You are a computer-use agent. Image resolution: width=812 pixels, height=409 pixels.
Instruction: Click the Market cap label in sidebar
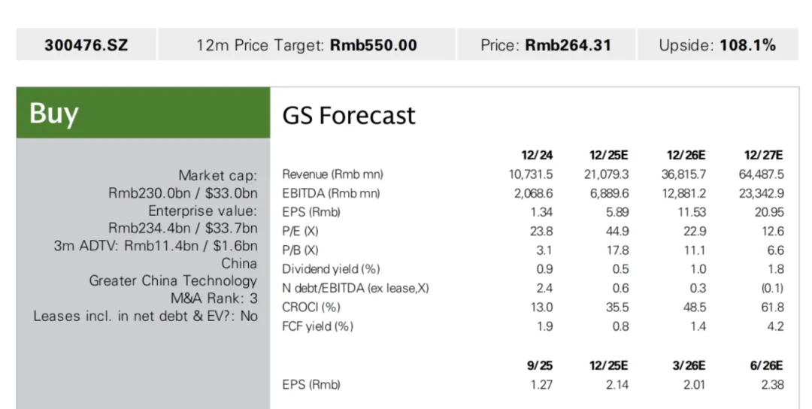point(217,176)
